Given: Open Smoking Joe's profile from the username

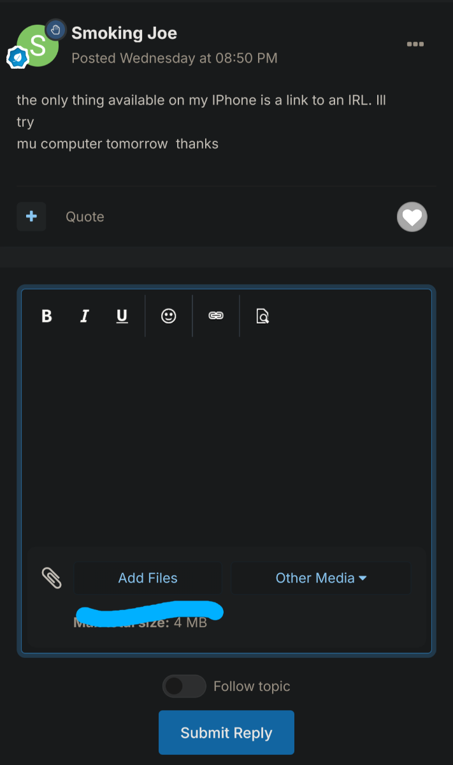Looking at the screenshot, I should 124,33.
